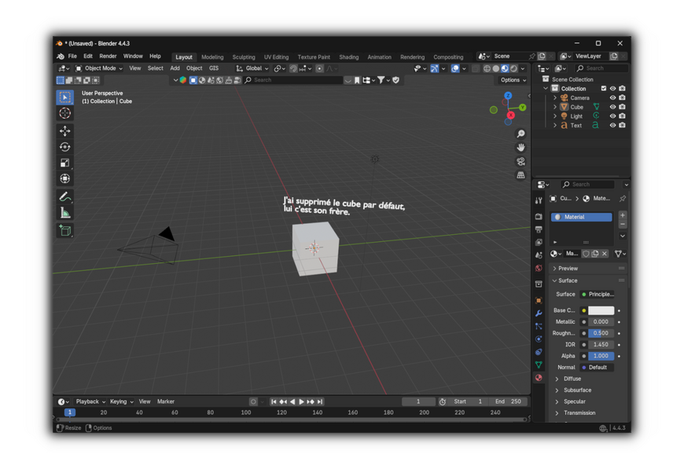The image size is (684, 469).
Task: Toggle visibility of the Light object
Action: point(612,116)
